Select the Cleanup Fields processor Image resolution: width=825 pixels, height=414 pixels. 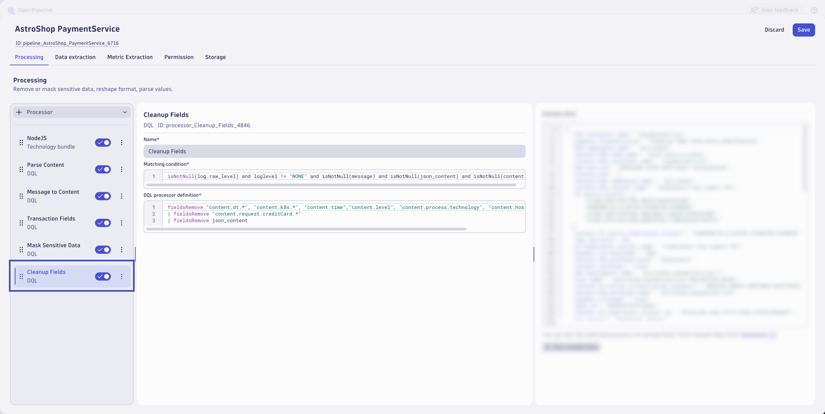click(x=72, y=276)
